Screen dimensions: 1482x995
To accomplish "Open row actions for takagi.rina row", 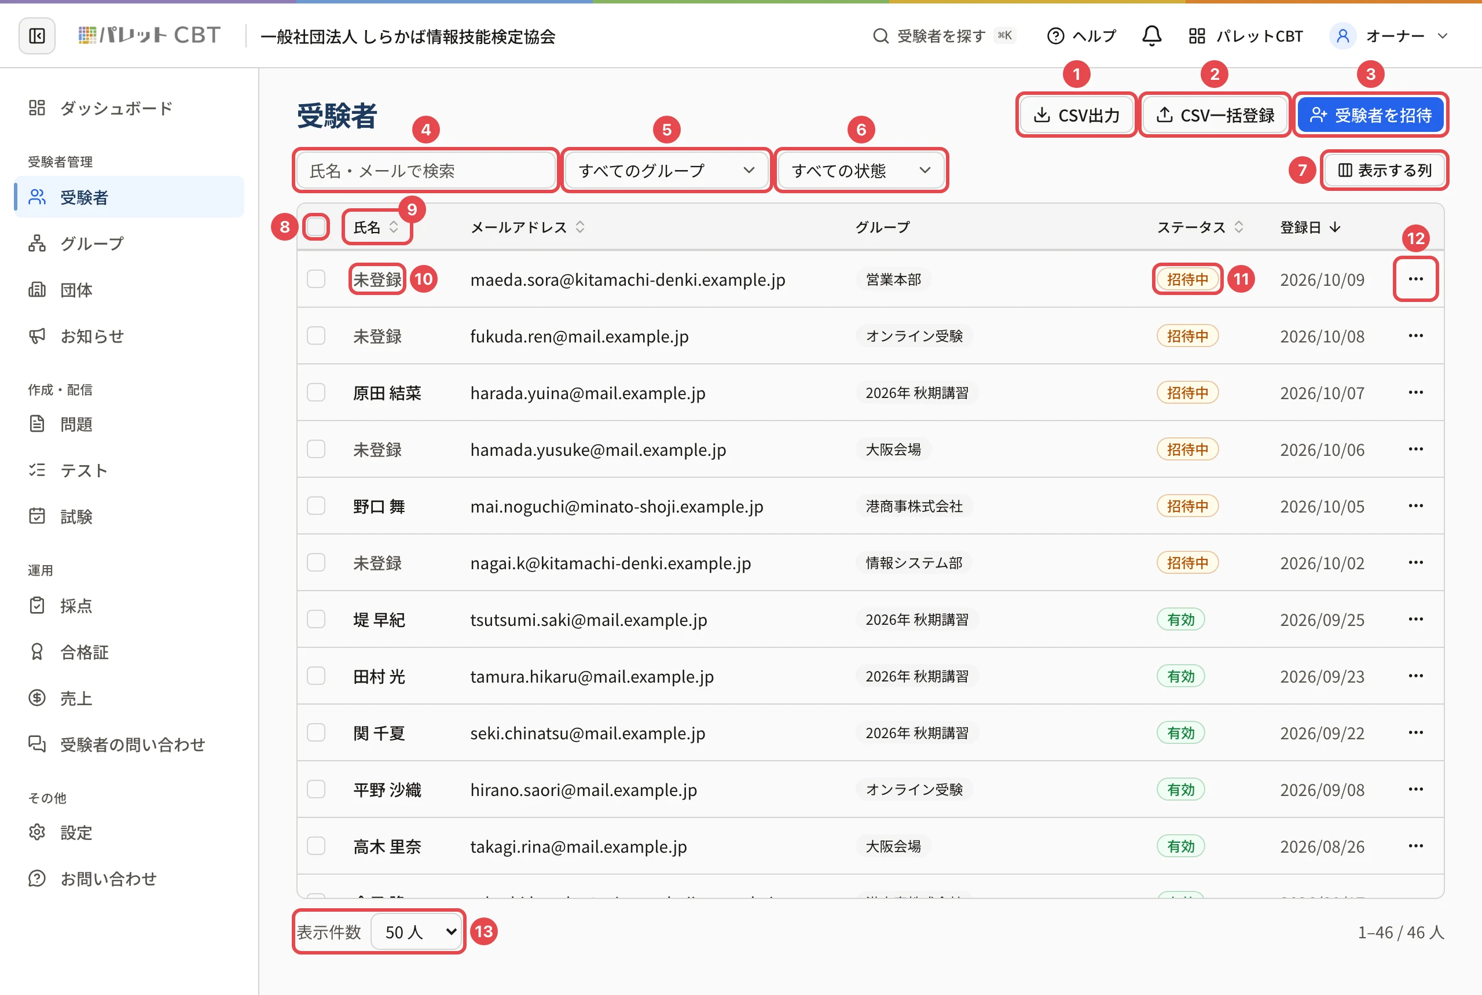I will click(1415, 846).
